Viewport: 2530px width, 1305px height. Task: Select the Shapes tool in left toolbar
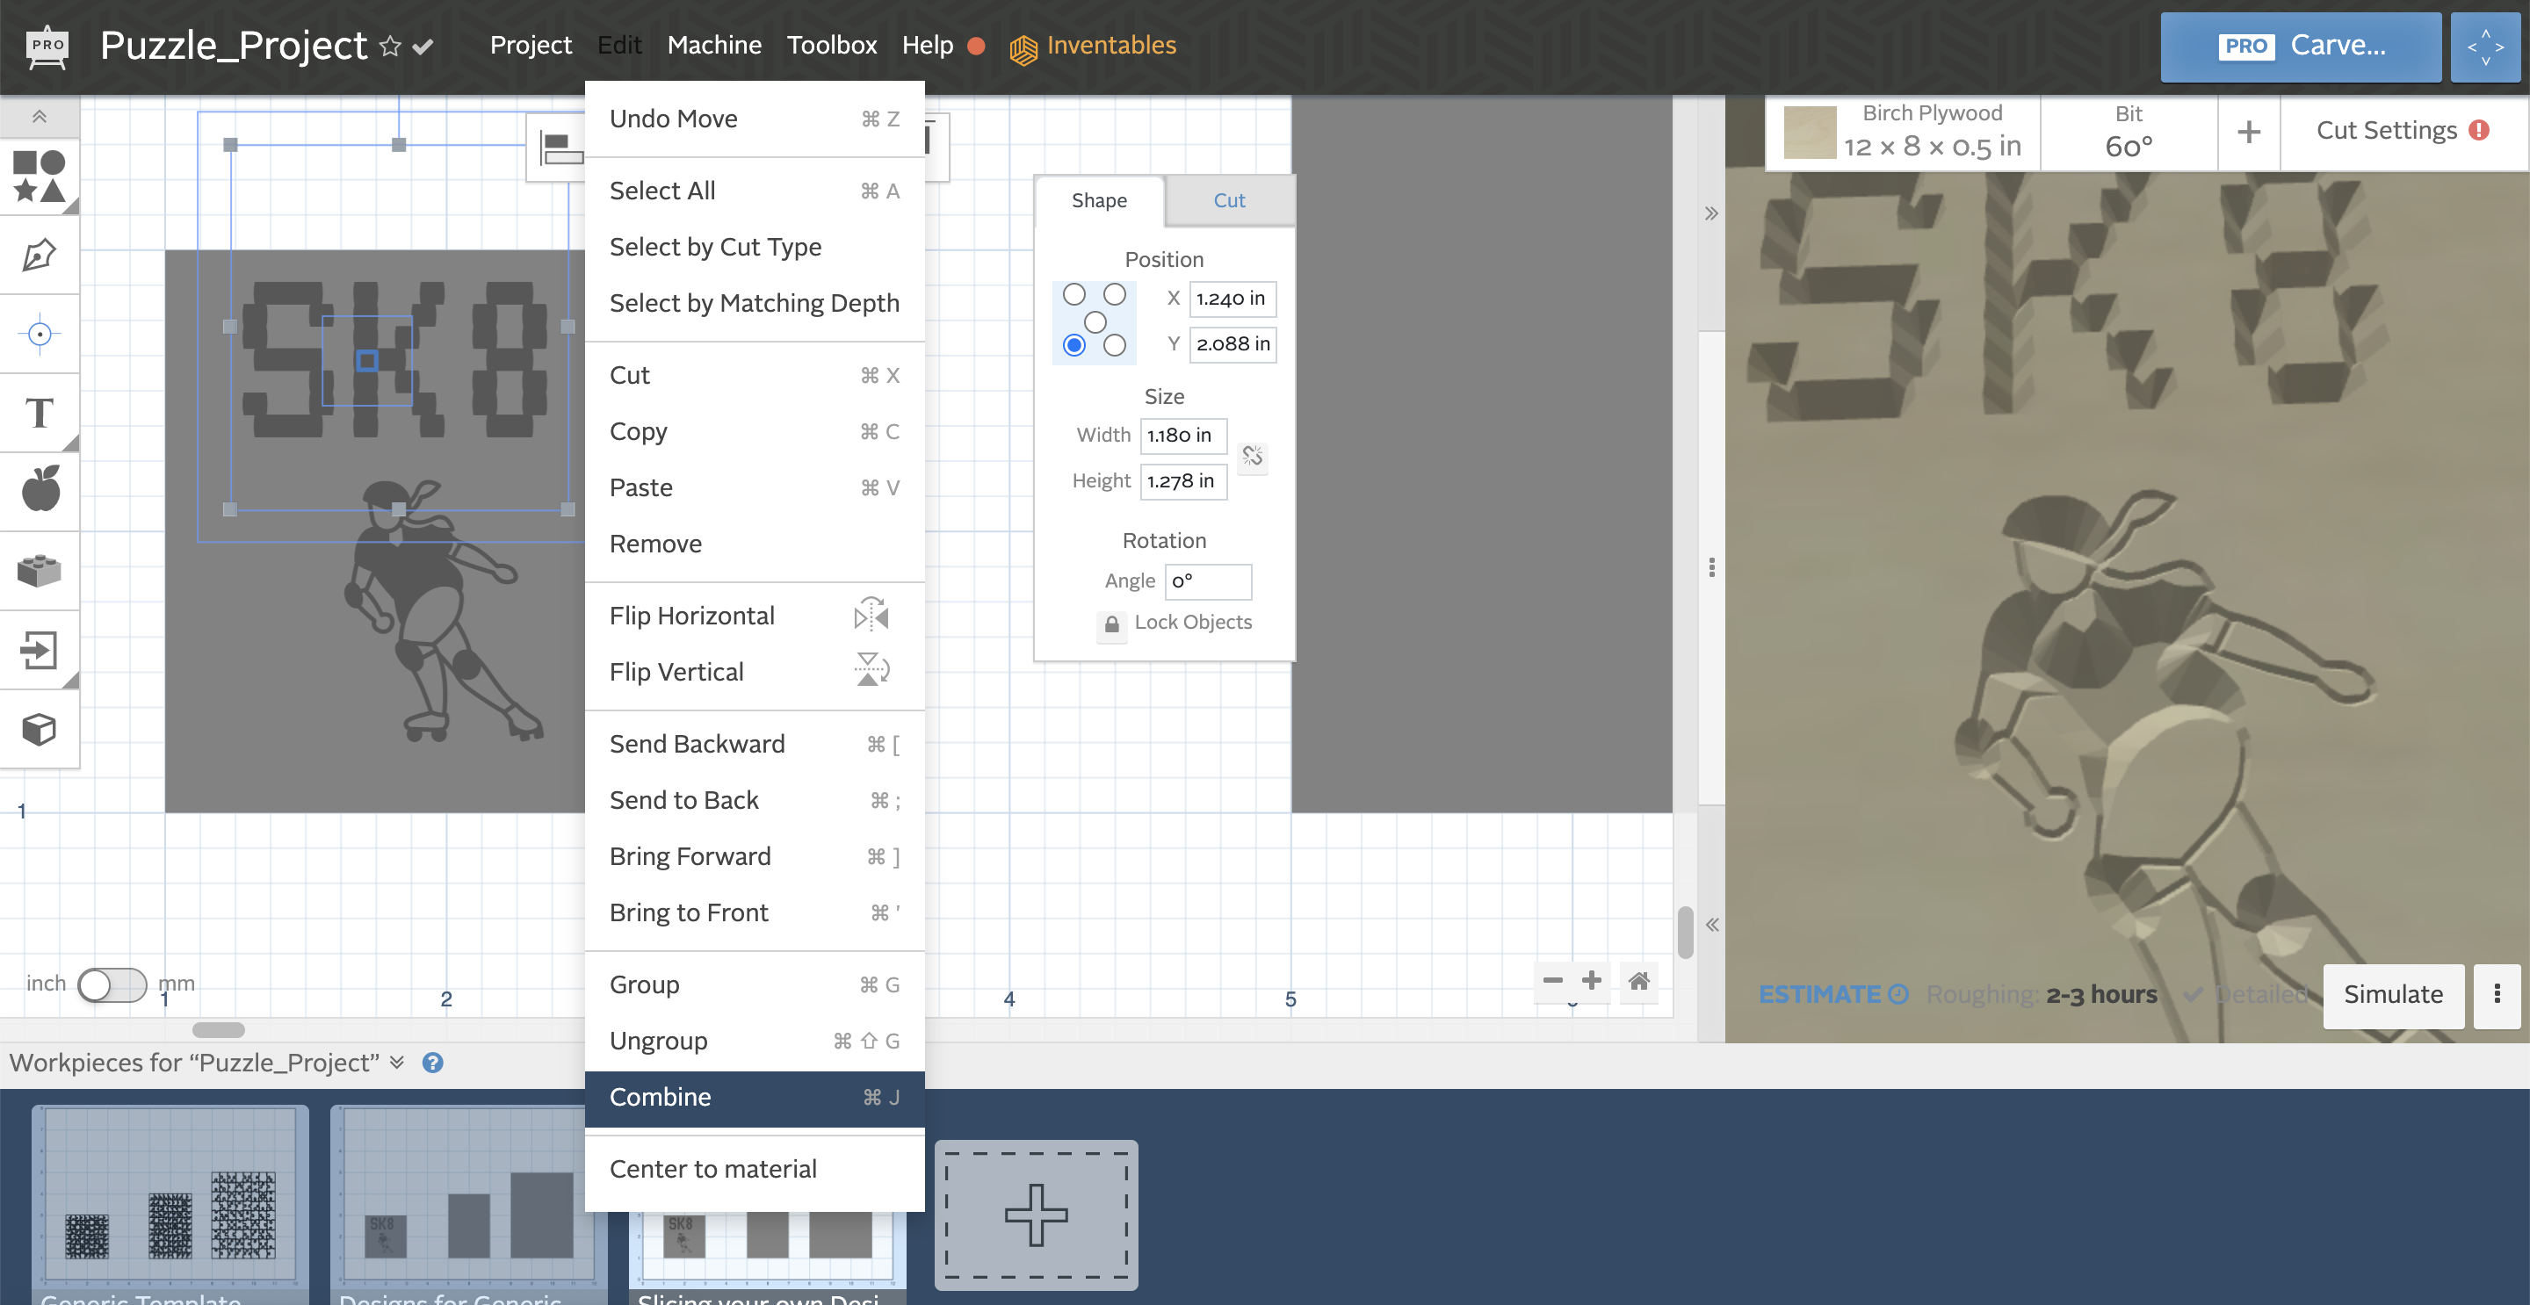[40, 176]
